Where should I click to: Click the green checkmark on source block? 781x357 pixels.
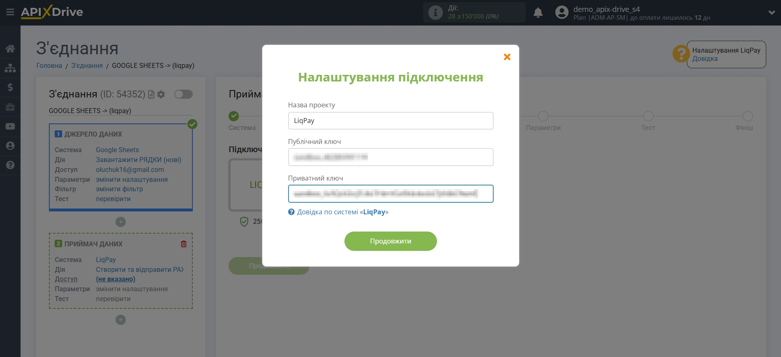click(192, 124)
